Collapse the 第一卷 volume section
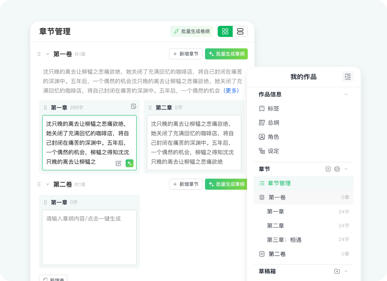Screen dimensions: 387x281 coord(47,54)
